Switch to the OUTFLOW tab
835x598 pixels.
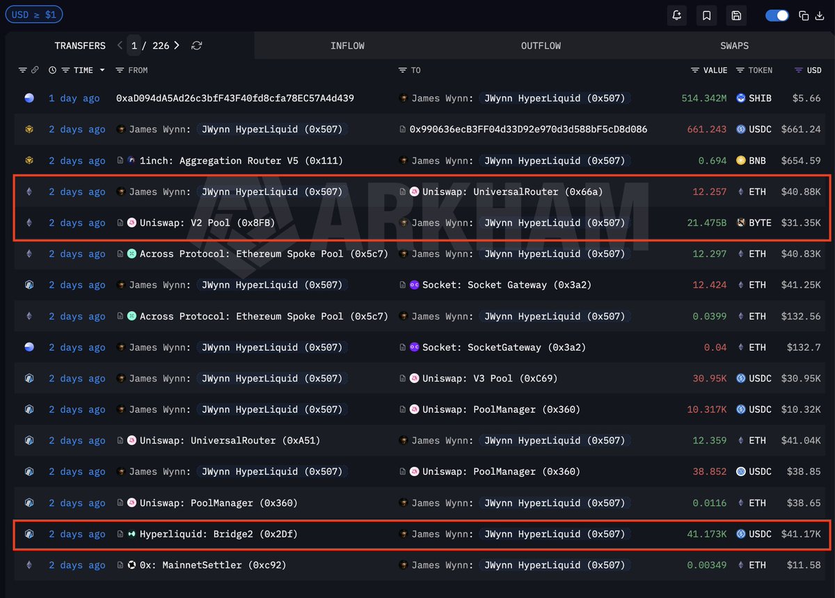(541, 46)
